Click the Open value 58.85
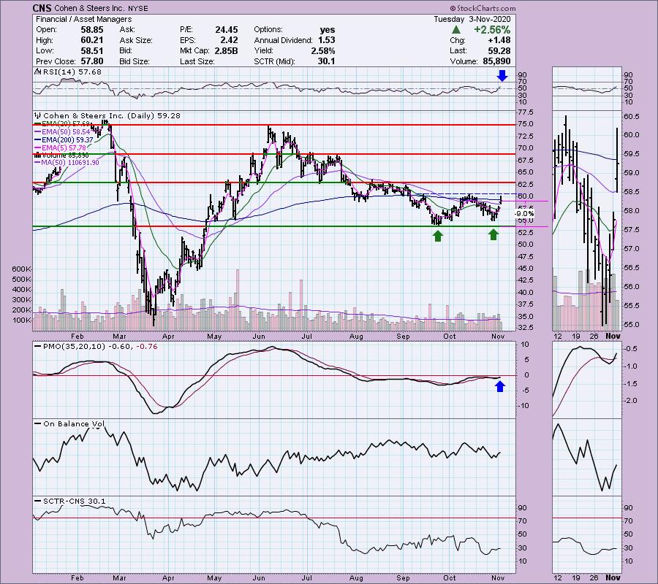658x584 pixels. click(92, 30)
